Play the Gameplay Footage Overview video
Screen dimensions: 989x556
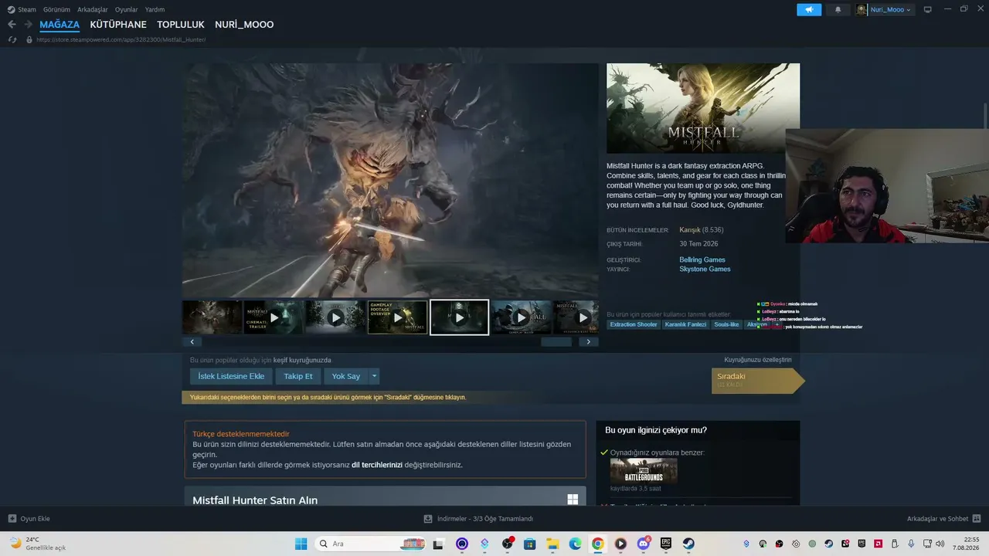click(397, 317)
